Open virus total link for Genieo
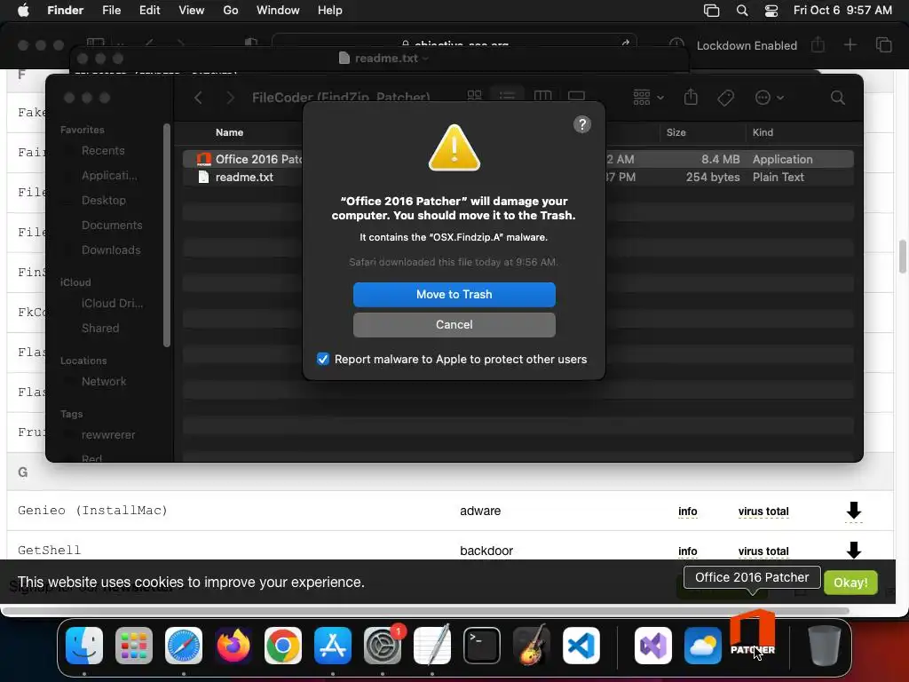Image resolution: width=909 pixels, height=682 pixels. click(763, 511)
